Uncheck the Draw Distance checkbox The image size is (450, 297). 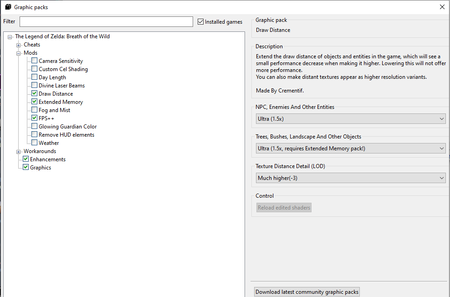point(35,93)
